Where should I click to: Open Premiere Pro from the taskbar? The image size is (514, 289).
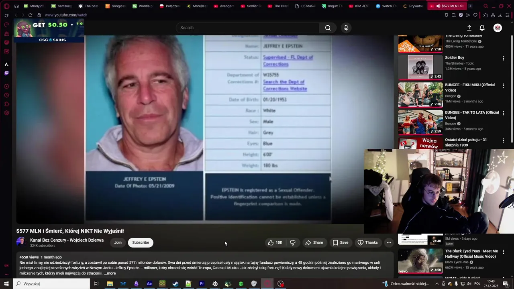pos(202,284)
